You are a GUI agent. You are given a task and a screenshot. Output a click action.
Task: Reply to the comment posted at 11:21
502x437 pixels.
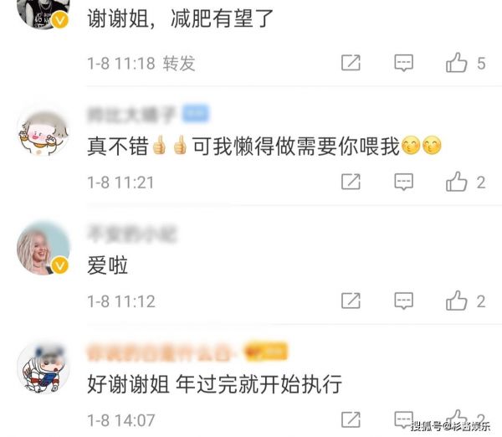pos(404,182)
